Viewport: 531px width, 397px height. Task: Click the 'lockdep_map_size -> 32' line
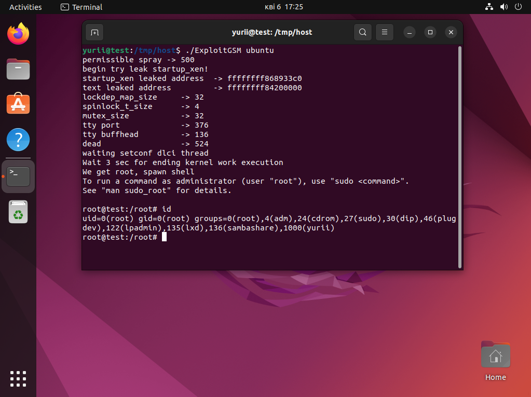pyautogui.click(x=143, y=97)
